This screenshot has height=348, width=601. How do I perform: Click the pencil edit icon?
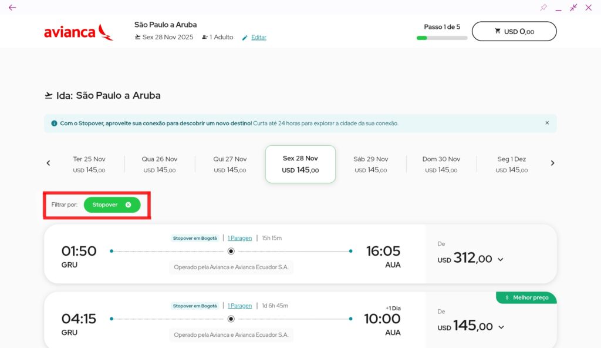pos(245,38)
